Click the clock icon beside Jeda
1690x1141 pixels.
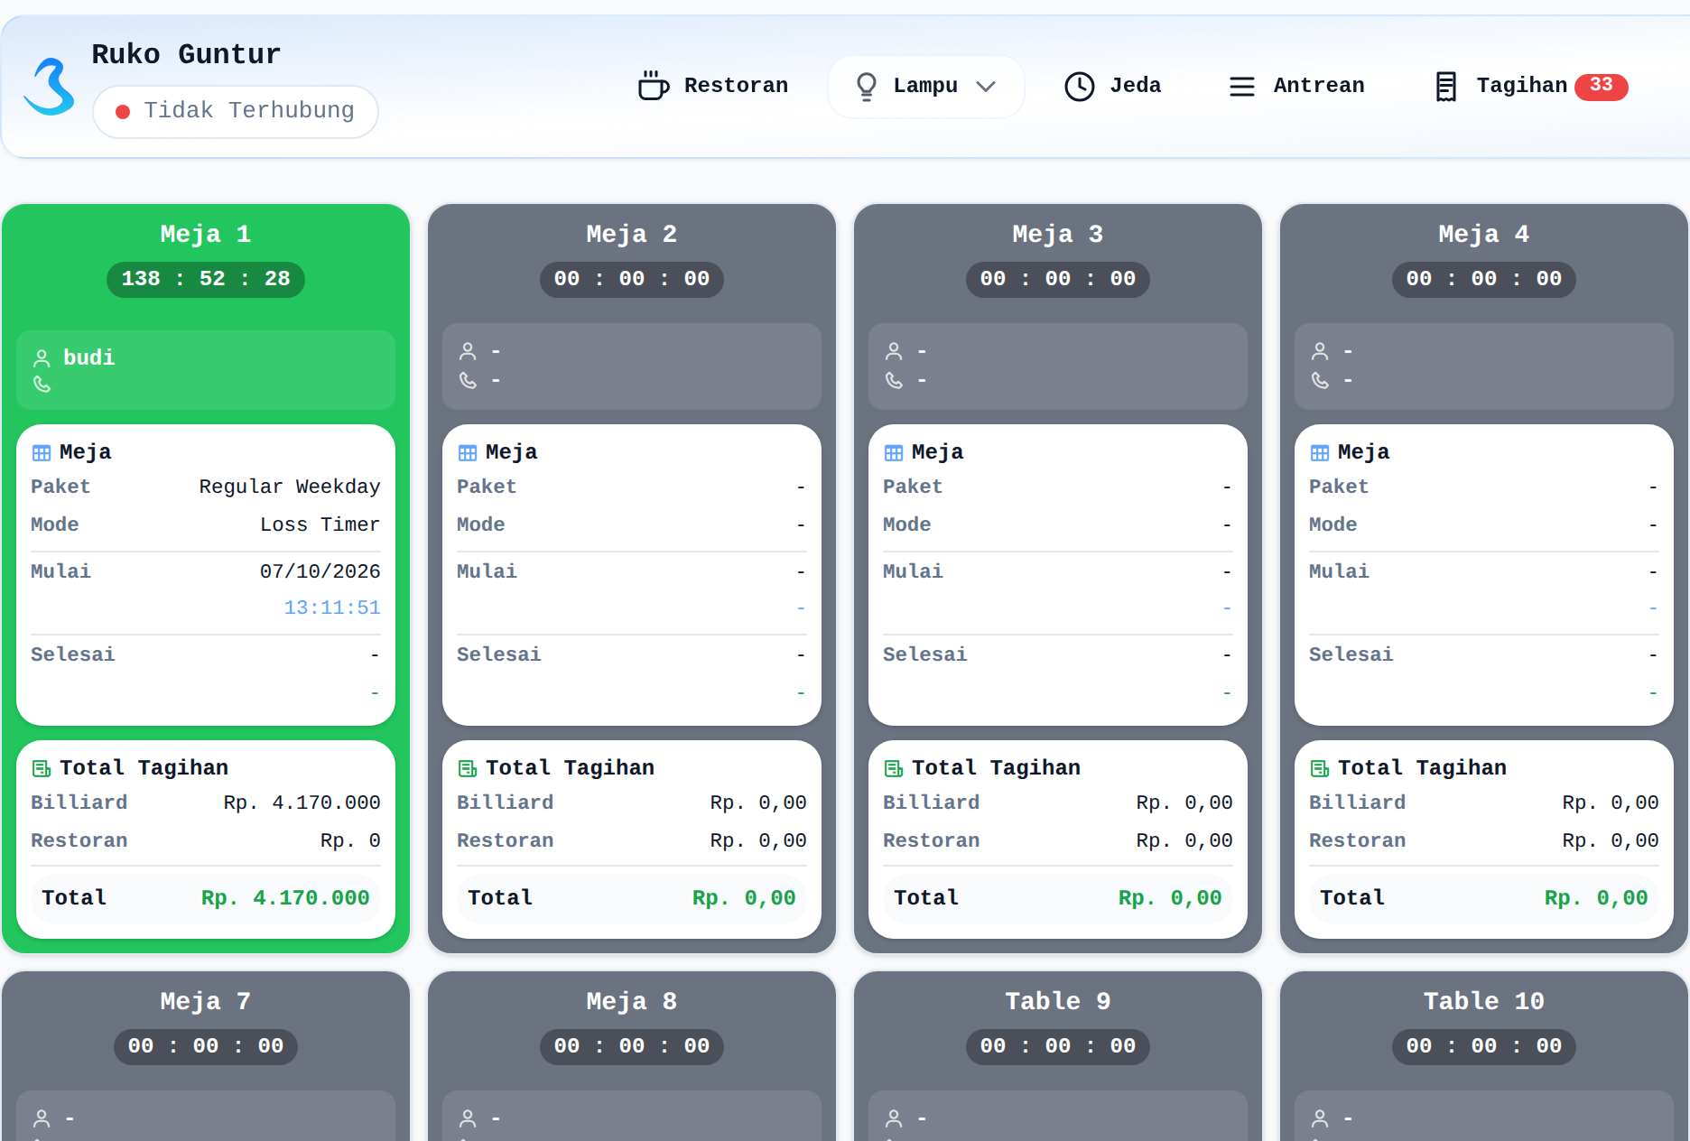pos(1079,86)
